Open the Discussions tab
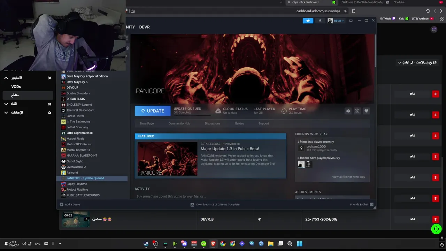This screenshot has width=446, height=251. (212, 123)
